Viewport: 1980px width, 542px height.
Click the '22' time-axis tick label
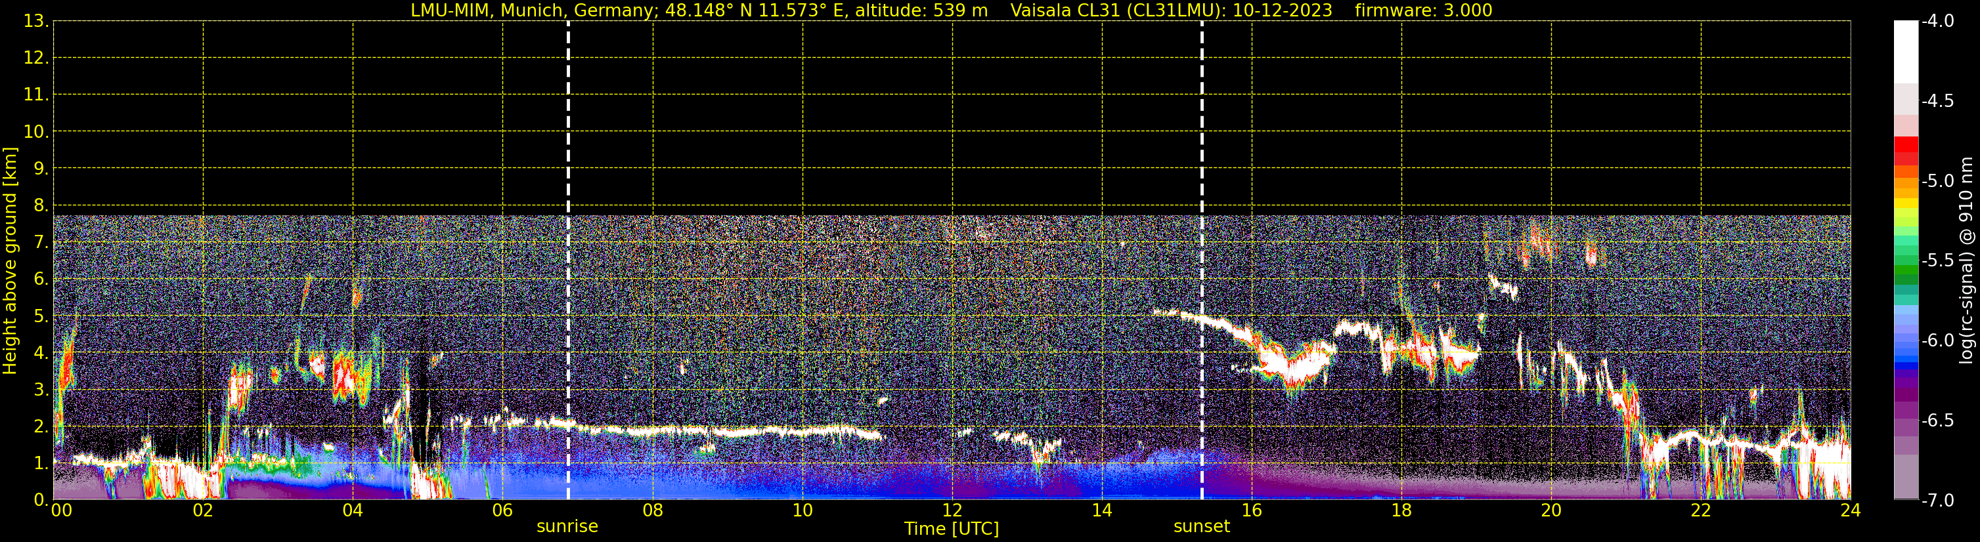click(1701, 511)
